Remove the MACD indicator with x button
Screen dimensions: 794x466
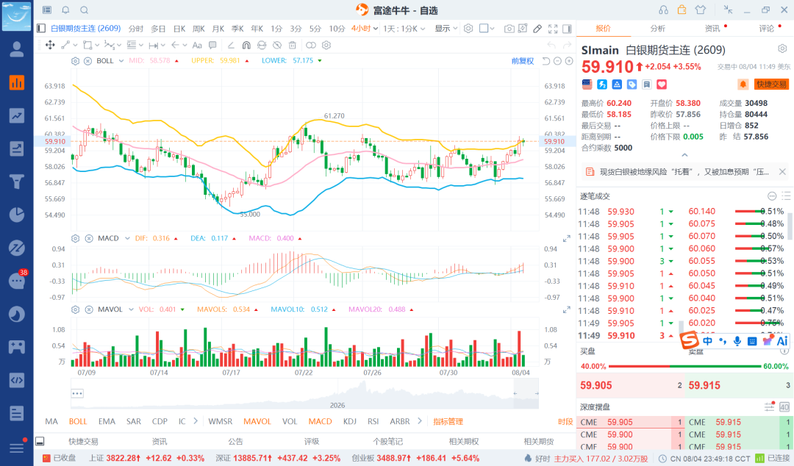[x=89, y=238]
